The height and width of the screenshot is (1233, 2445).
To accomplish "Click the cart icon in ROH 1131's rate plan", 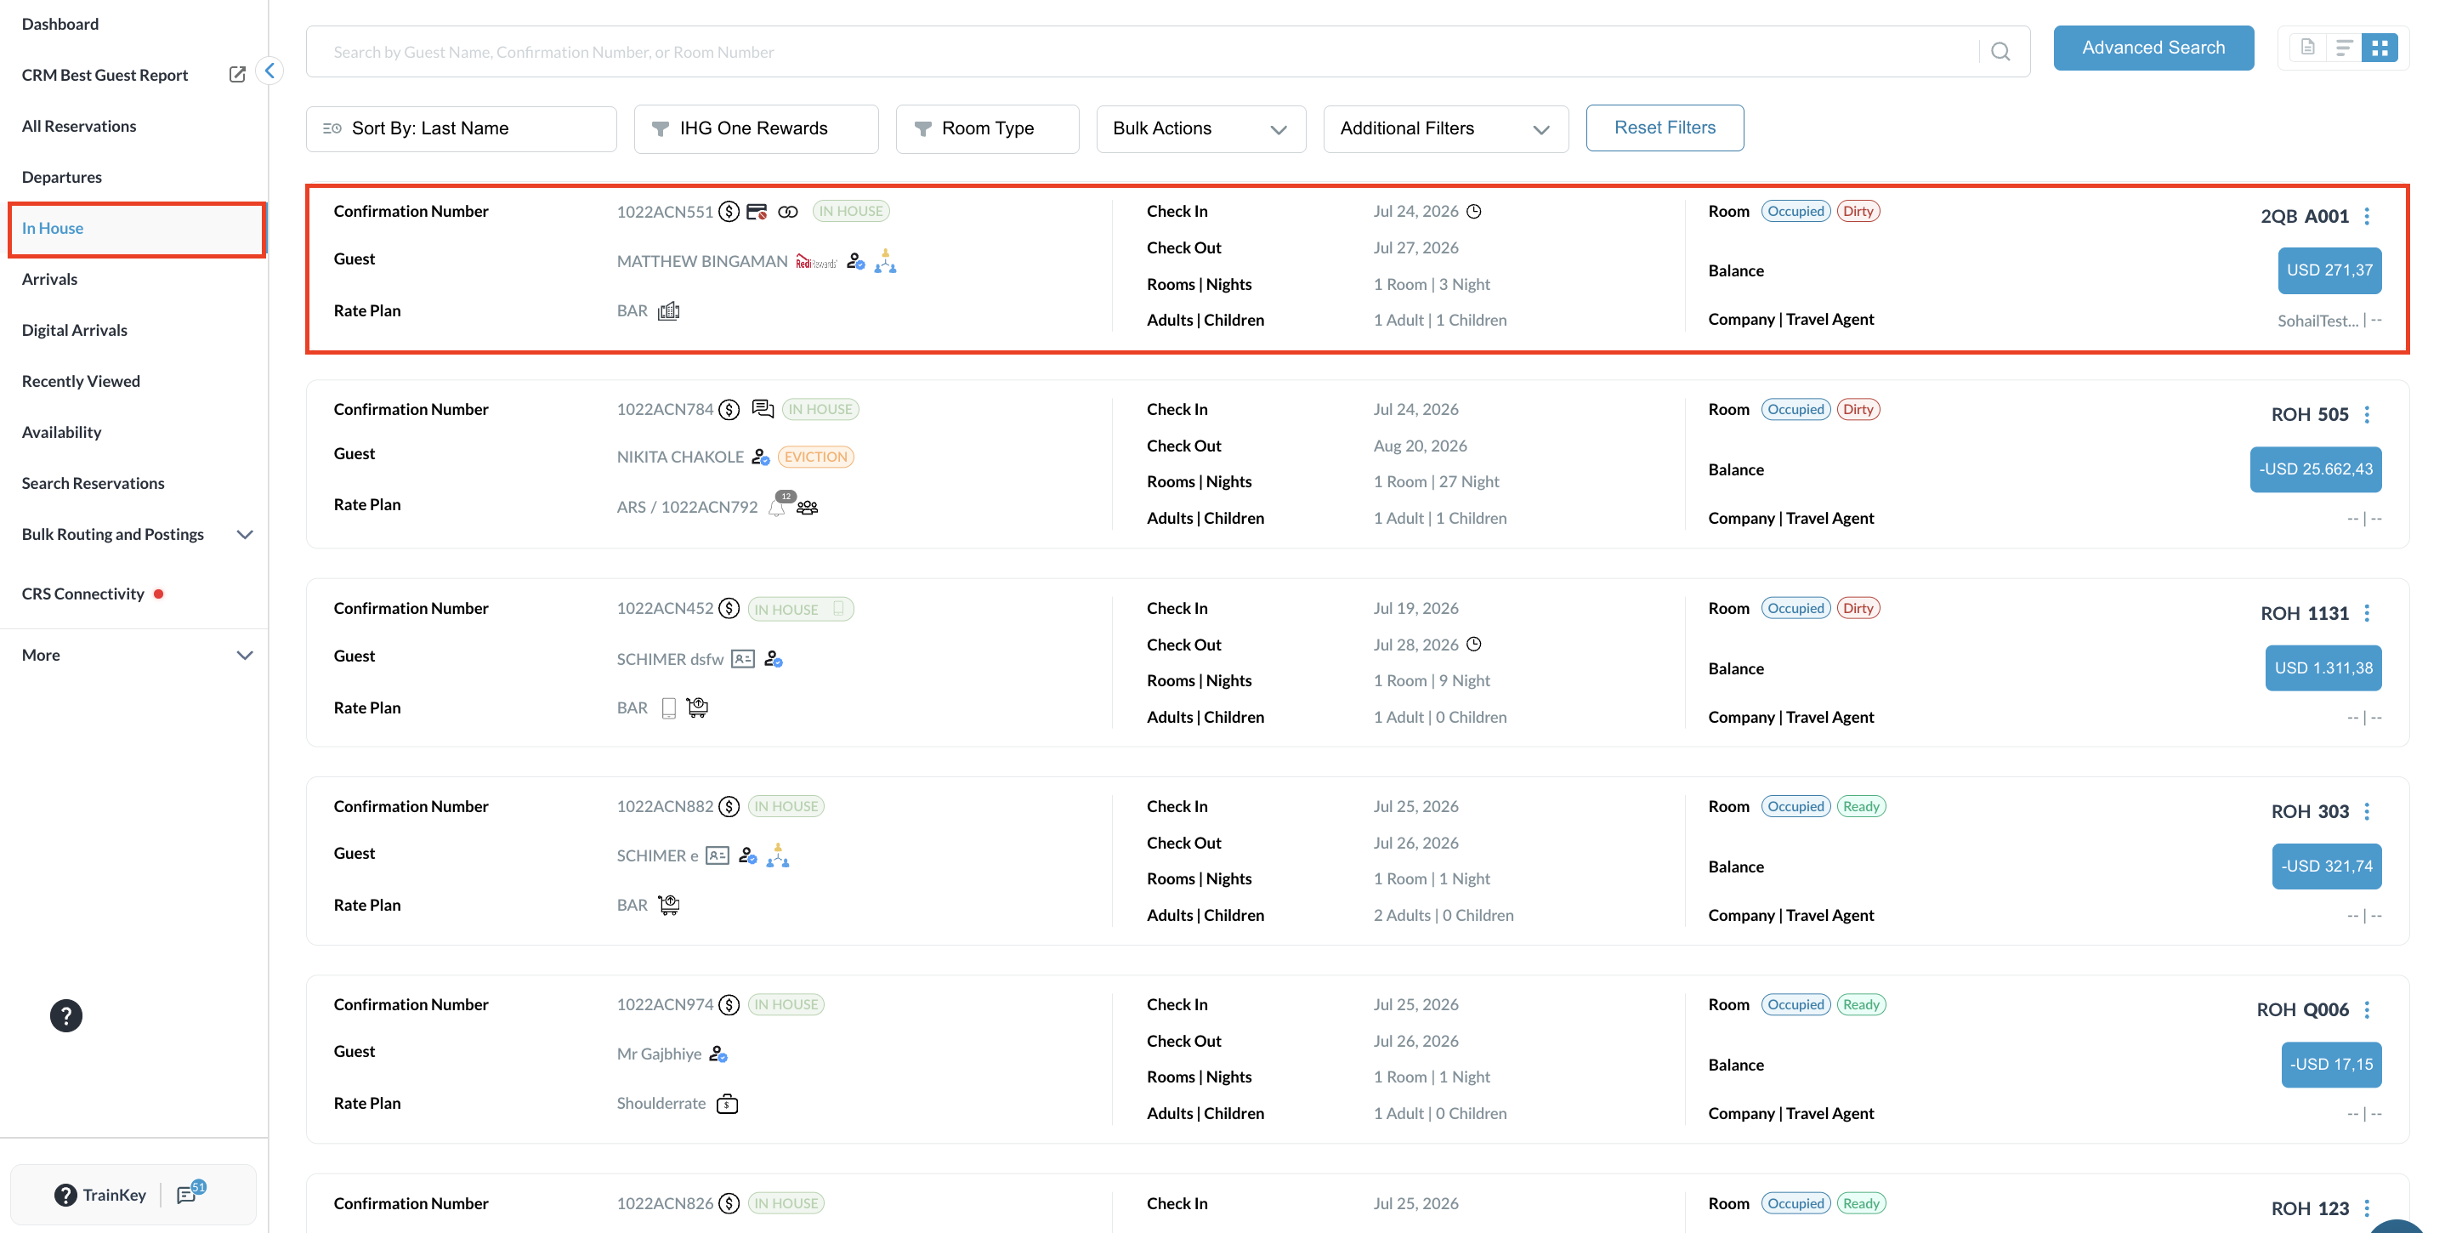I will (x=698, y=707).
